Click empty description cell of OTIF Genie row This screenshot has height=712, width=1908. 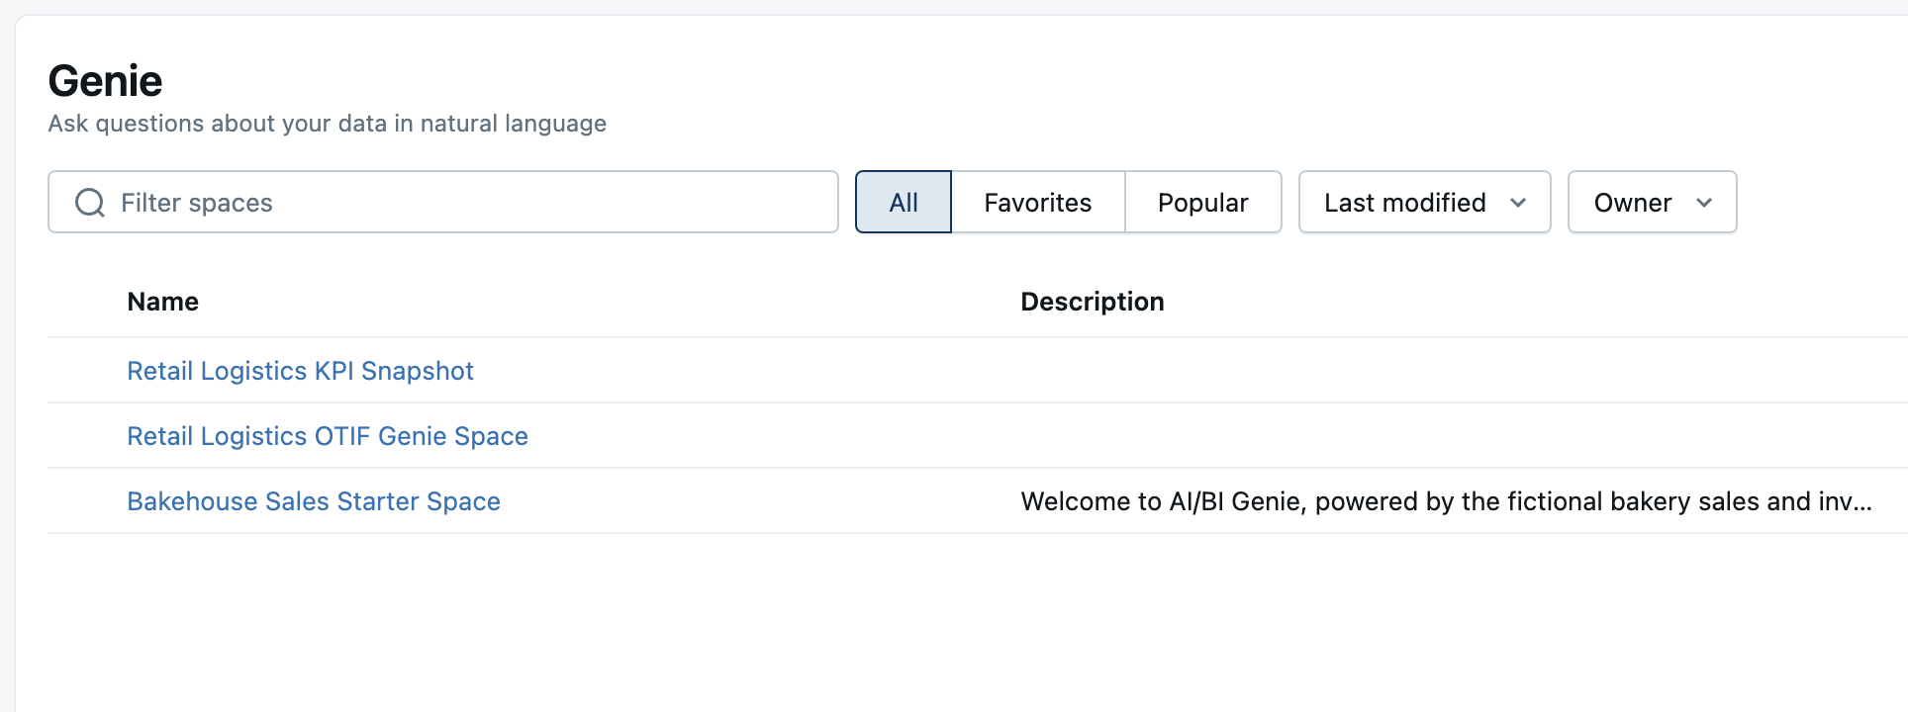1385,436
